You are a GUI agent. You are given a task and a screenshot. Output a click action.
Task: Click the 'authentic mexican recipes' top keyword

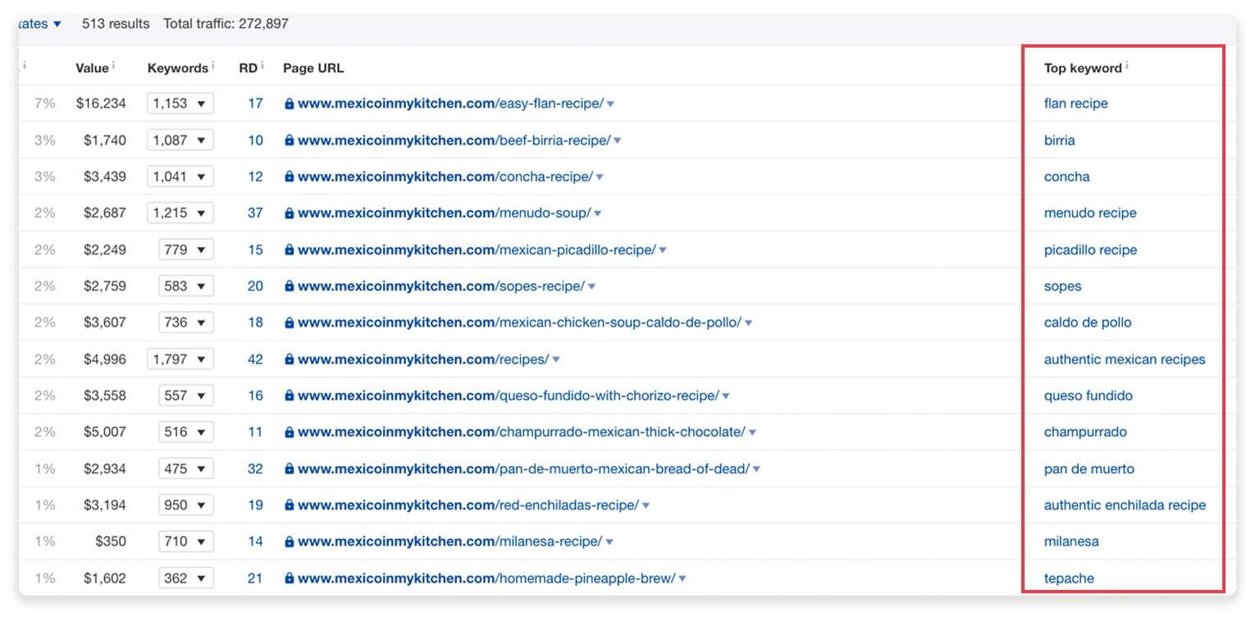click(1125, 359)
